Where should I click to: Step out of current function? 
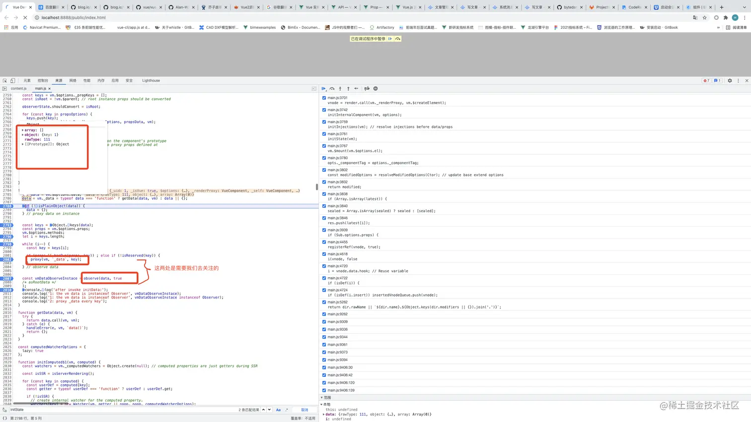(348, 89)
